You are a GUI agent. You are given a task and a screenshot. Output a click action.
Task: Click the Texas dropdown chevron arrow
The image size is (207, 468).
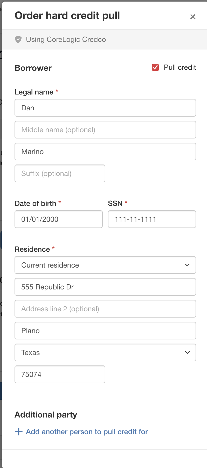point(187,352)
